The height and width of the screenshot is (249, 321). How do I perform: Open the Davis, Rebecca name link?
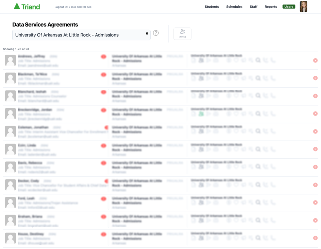coord(30,163)
